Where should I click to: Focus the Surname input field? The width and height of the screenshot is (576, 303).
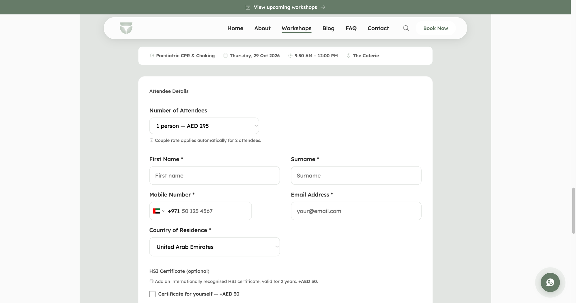(x=356, y=175)
